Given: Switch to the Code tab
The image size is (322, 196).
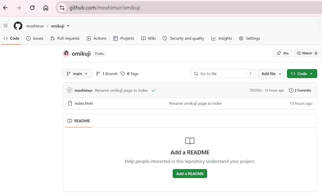Looking at the screenshot, I should click(11, 38).
